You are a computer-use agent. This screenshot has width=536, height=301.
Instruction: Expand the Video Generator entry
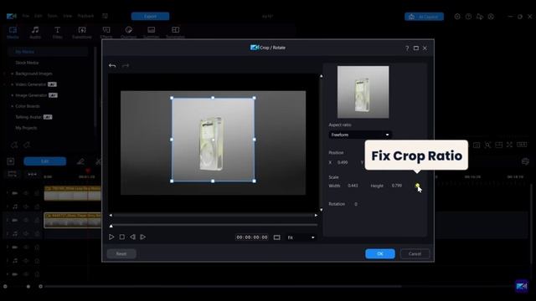coord(12,84)
